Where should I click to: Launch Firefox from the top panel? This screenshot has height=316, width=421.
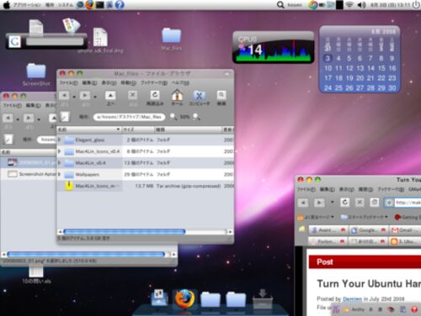89,5
